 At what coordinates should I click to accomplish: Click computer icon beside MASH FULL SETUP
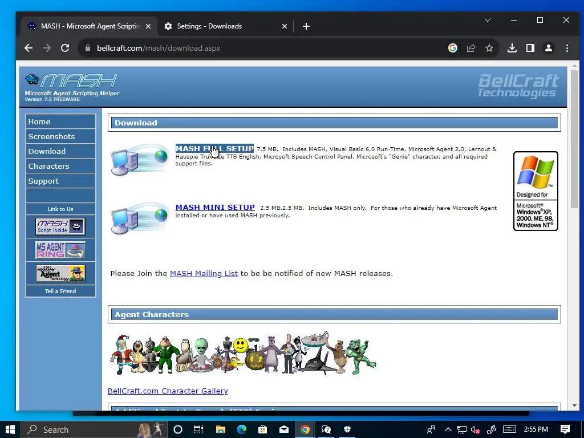[140, 159]
